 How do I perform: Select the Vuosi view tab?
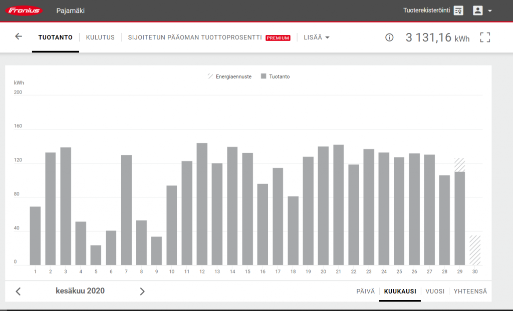pos(434,291)
